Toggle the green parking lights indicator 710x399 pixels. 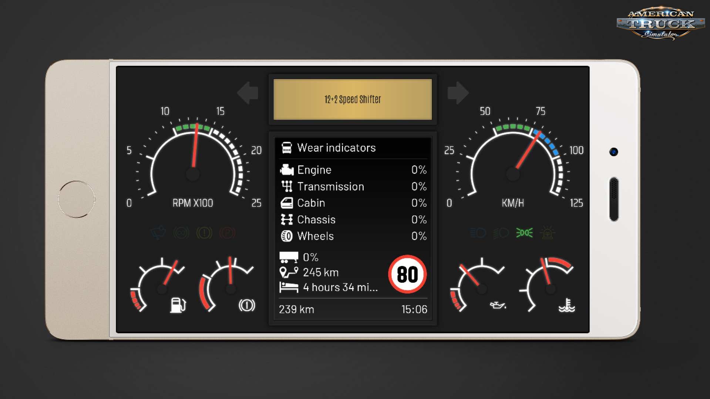[524, 233]
